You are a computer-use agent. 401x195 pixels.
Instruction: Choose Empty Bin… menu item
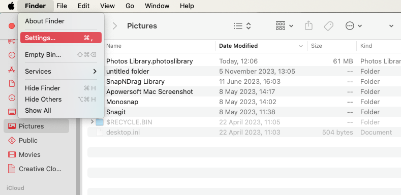tap(61, 55)
